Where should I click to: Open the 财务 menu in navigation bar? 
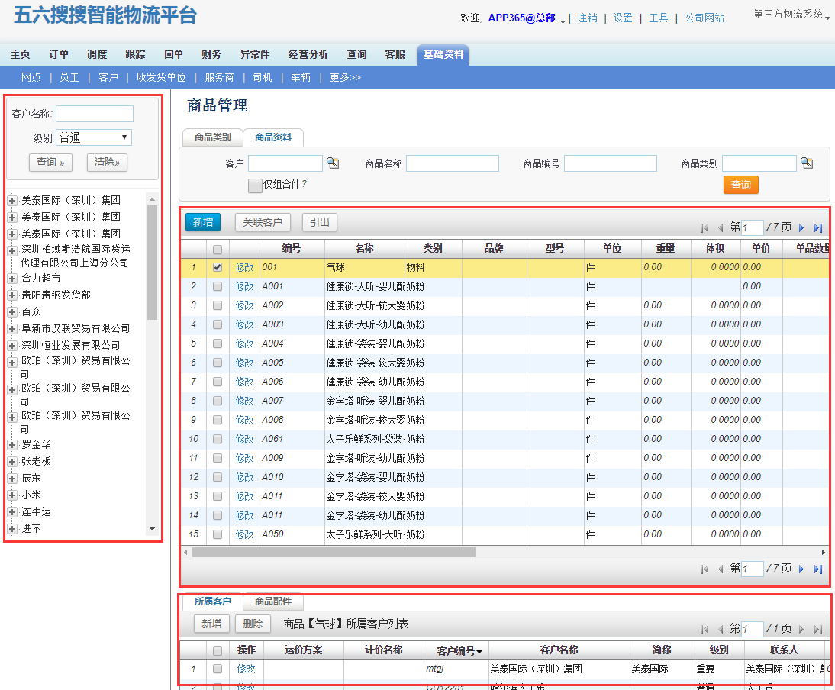coord(211,54)
